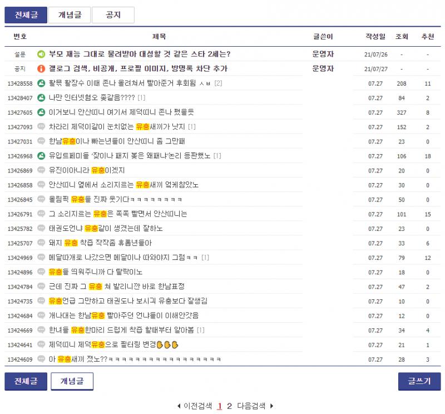Viewport: 445px width, 414px height.
Task: Select the top 전체글 tab
Action: [x=26, y=15]
